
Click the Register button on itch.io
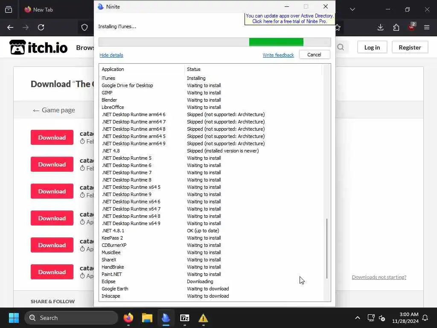point(410,47)
